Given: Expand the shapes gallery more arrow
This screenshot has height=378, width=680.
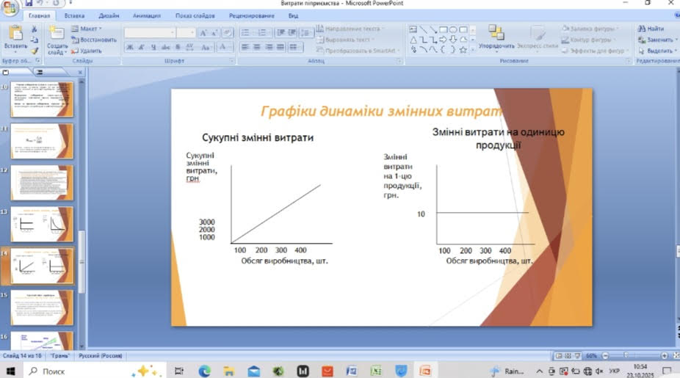Looking at the screenshot, I should (x=473, y=51).
